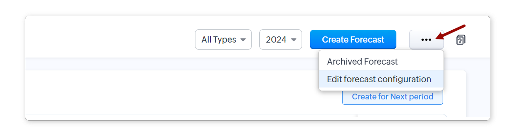This screenshot has width=515, height=138.
Task: Click the All Types label text
Action: coord(219,40)
